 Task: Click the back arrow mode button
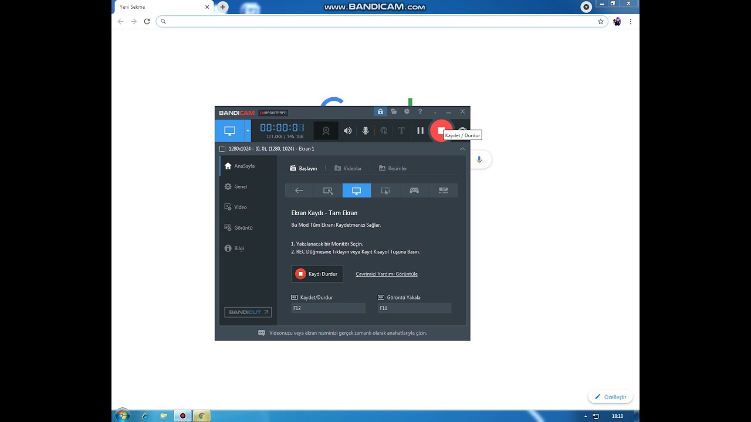tap(299, 190)
